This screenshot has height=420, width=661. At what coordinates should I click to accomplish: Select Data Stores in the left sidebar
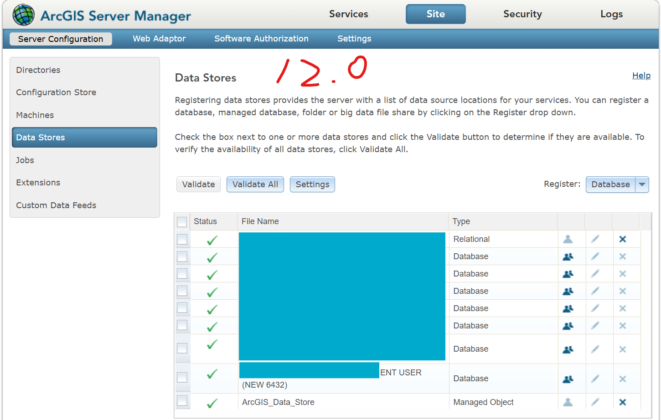pos(84,138)
